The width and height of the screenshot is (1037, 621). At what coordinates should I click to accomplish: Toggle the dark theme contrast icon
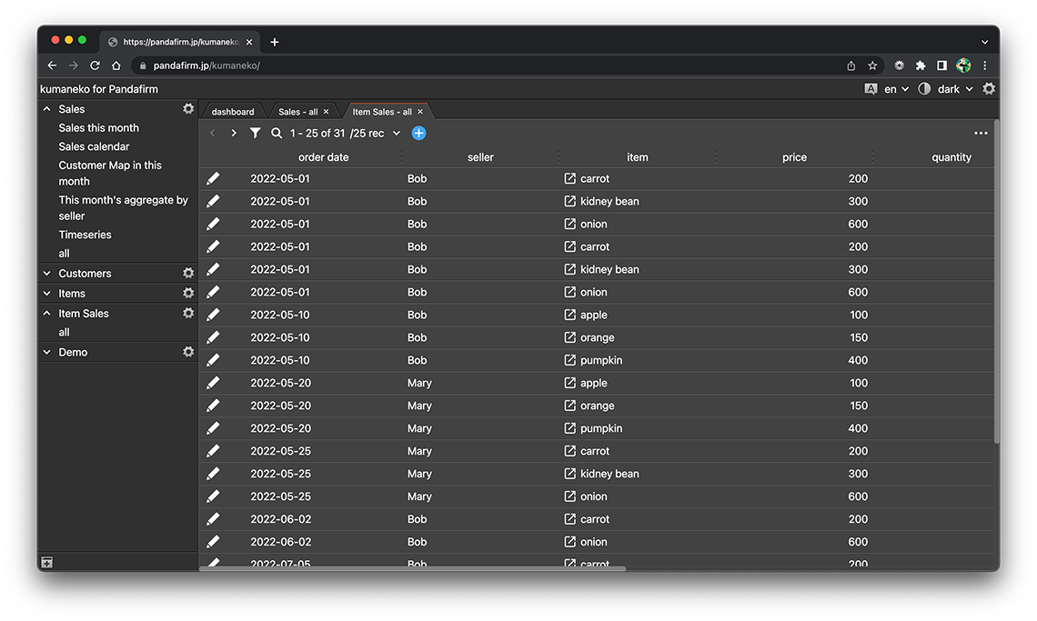924,89
